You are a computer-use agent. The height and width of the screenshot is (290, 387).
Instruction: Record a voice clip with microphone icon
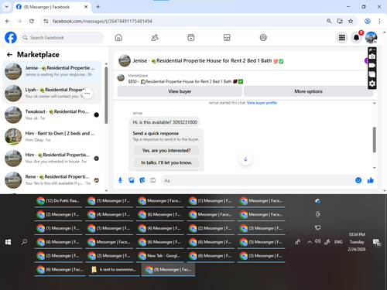120,180
